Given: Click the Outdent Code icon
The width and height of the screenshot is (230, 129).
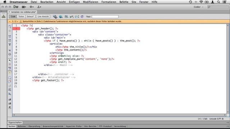Looking at the screenshot, I should pos(10,104).
